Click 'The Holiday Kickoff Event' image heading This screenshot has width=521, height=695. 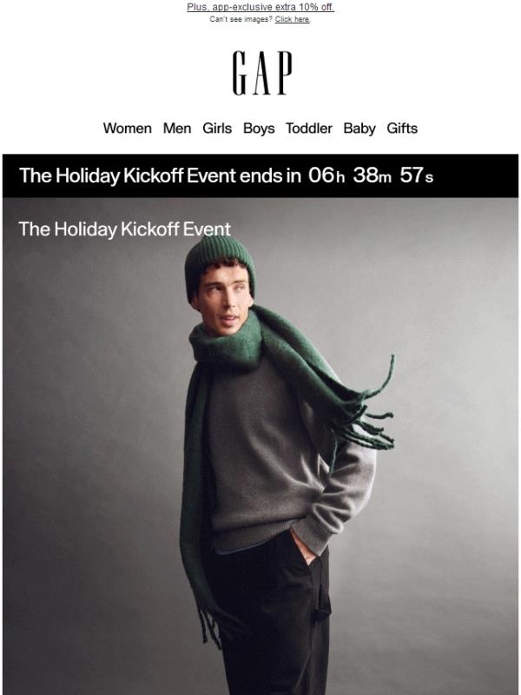click(124, 229)
